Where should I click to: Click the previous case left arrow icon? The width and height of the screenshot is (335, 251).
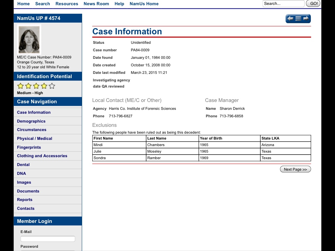coord(290,19)
